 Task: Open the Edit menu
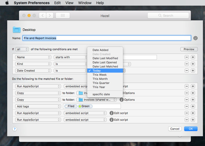pyautogui.click(x=57, y=3)
